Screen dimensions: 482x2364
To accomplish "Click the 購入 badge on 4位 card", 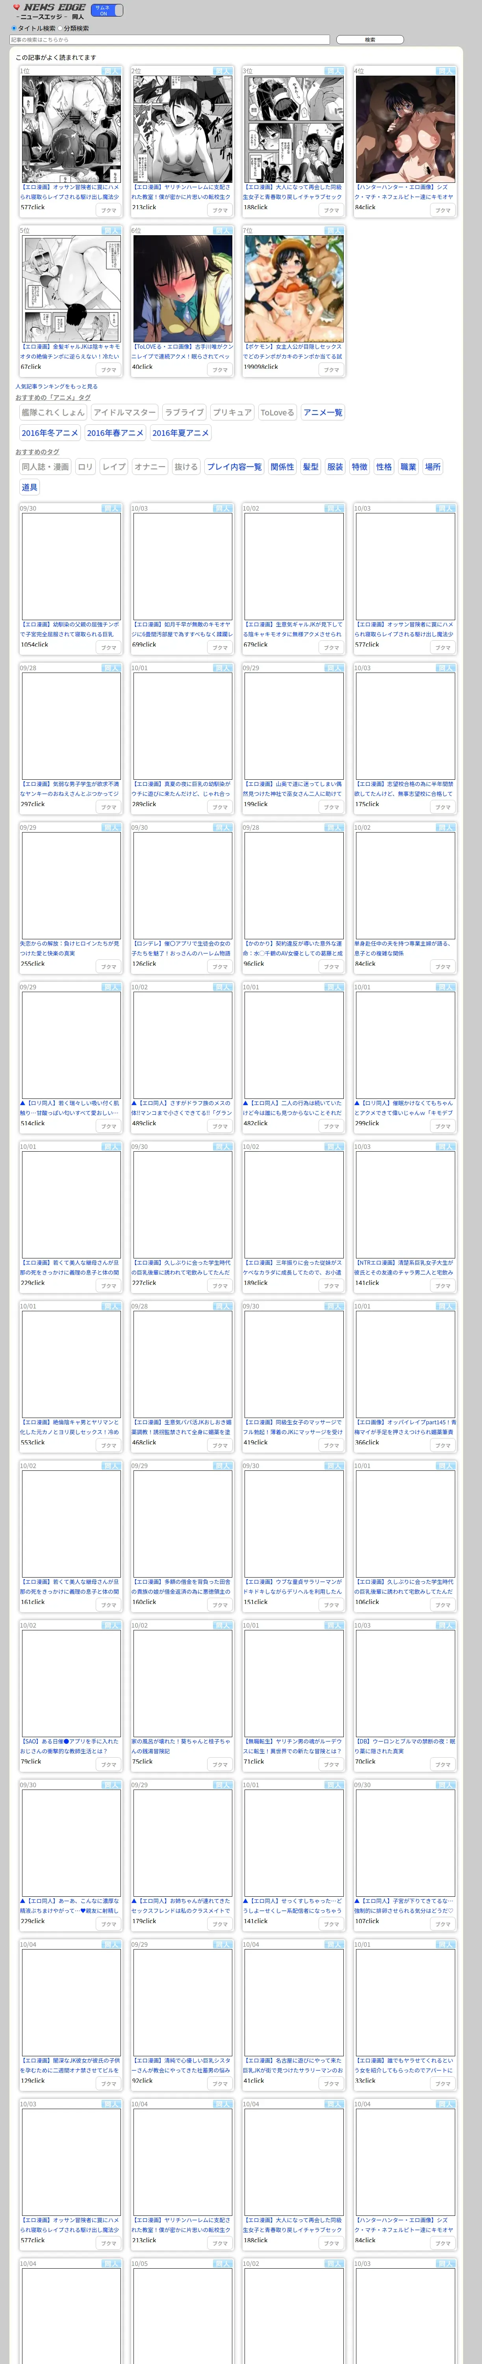I will pos(445,71).
